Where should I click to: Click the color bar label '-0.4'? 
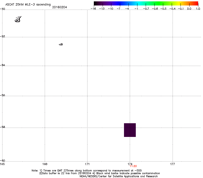click(x=173, y=9)
